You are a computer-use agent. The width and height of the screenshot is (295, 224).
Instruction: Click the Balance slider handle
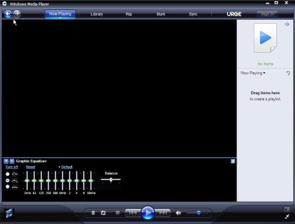(x=111, y=180)
